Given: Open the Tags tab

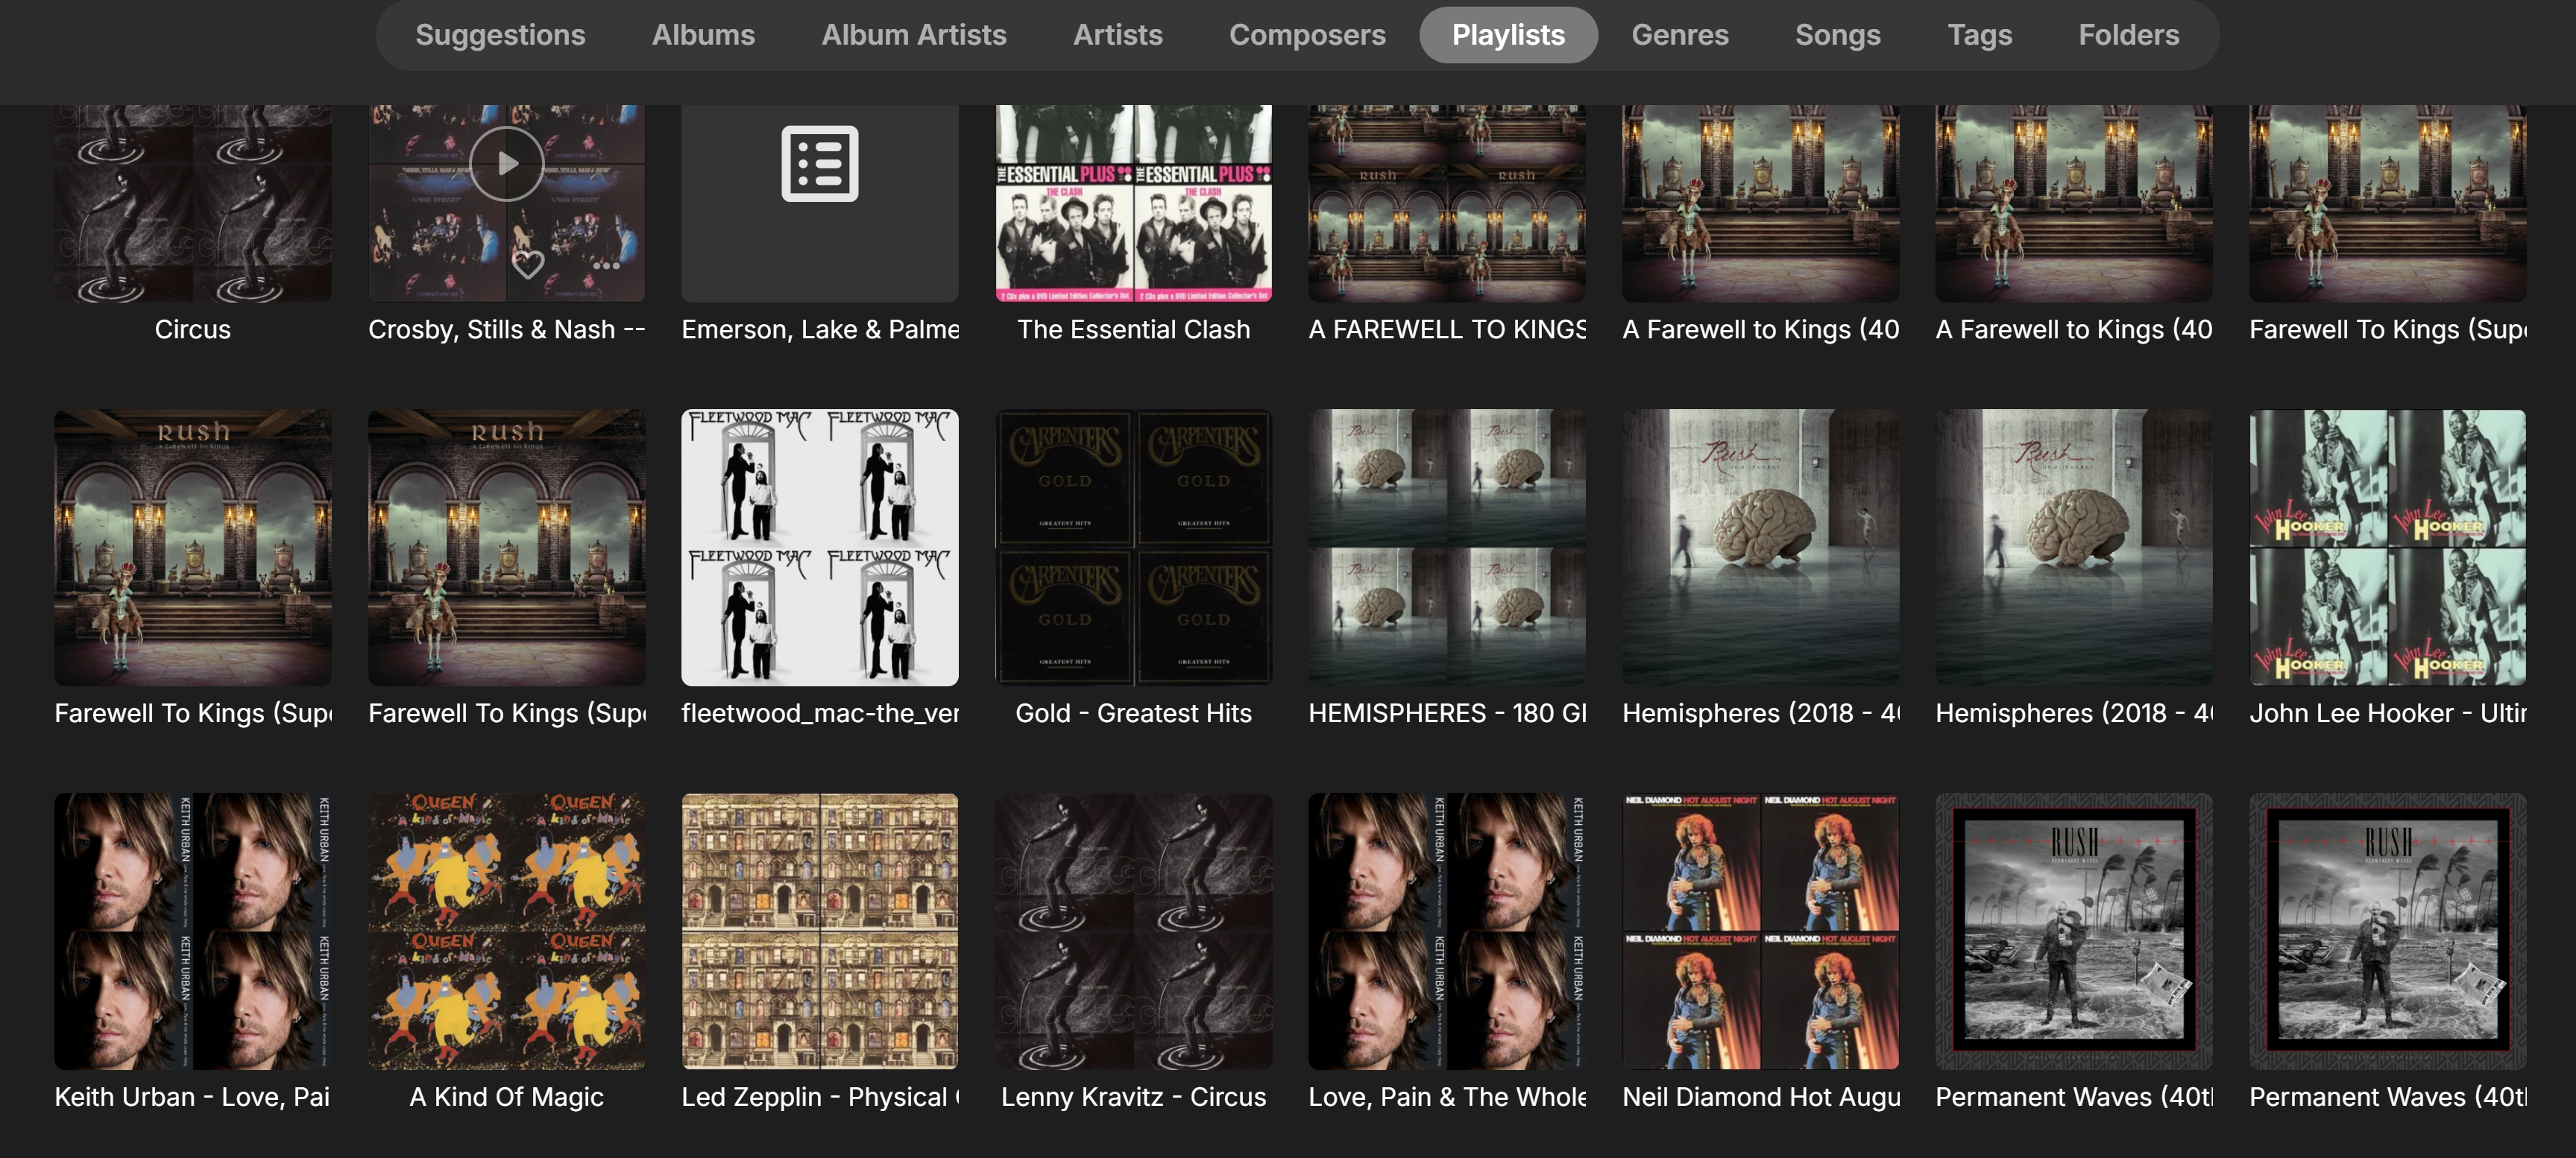Looking at the screenshot, I should coord(1979,35).
